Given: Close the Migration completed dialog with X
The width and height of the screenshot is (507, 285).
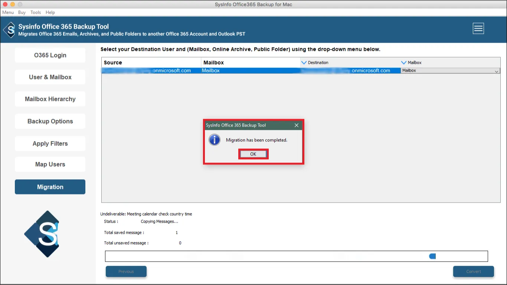Looking at the screenshot, I should pos(296,125).
